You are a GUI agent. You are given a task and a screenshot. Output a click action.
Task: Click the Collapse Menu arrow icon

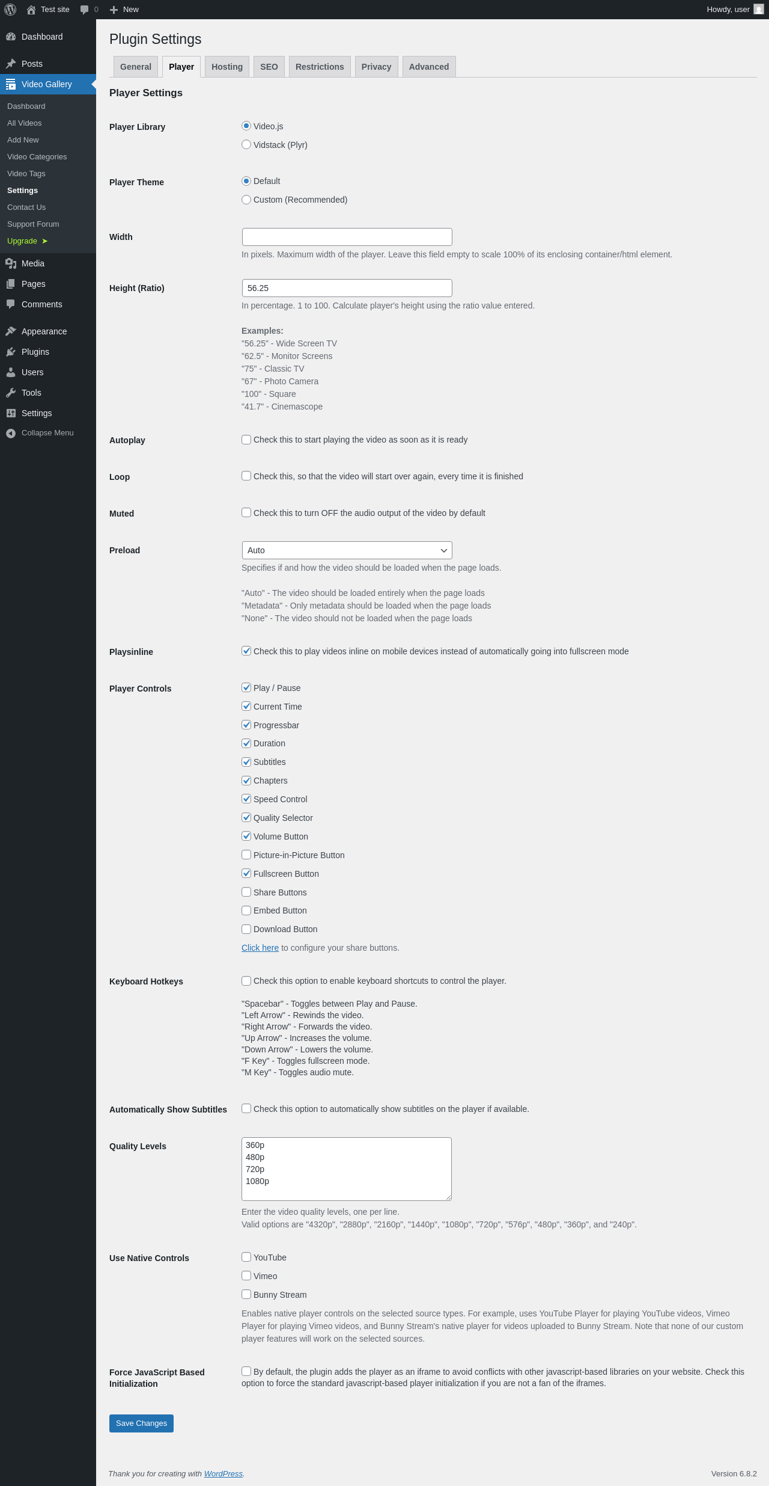coord(11,433)
